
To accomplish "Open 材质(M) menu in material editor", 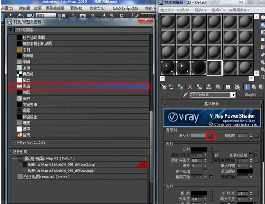I will click(184, 10).
